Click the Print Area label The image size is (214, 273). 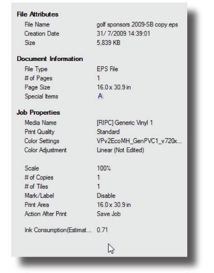37,205
